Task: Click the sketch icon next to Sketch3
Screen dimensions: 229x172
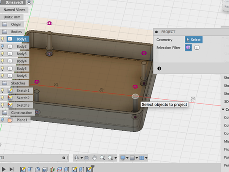Action: 10,105
